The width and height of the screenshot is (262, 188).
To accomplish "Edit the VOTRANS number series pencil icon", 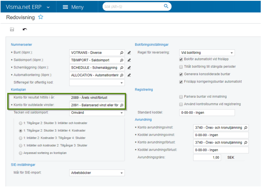I will [x=129, y=53].
